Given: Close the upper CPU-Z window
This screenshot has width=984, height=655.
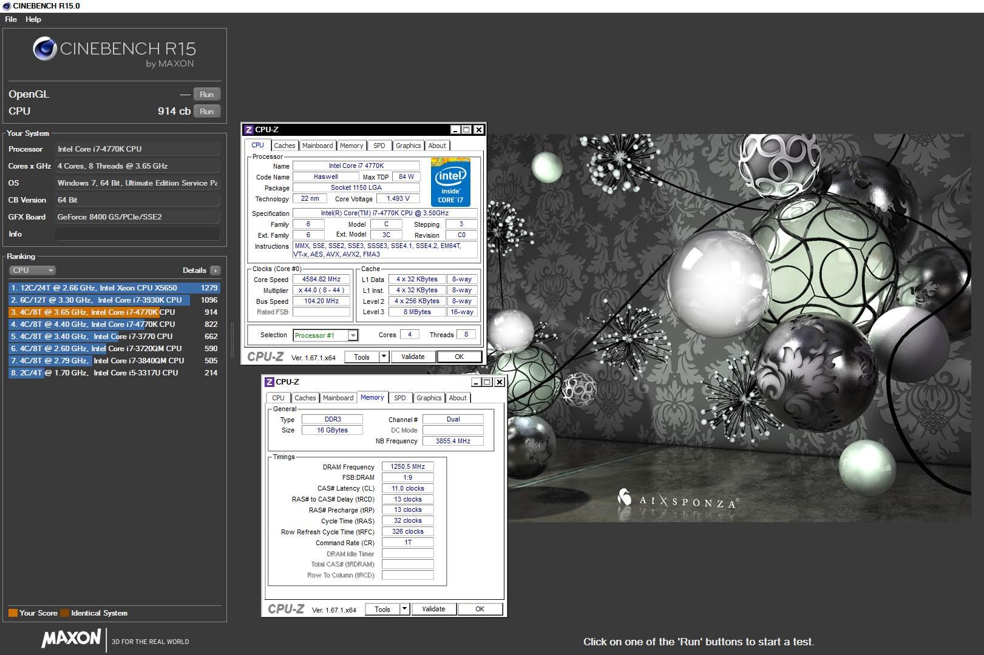Looking at the screenshot, I should (x=479, y=130).
